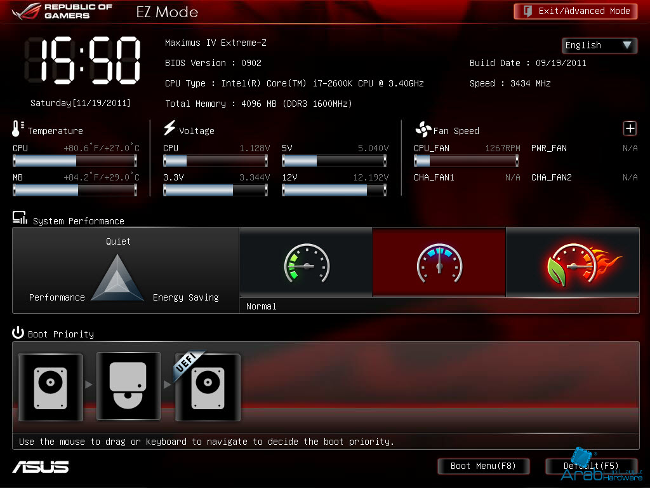This screenshot has width=650, height=488.
Task: Select the flaming ASUS Optimal gauge mode
Action: [573, 262]
